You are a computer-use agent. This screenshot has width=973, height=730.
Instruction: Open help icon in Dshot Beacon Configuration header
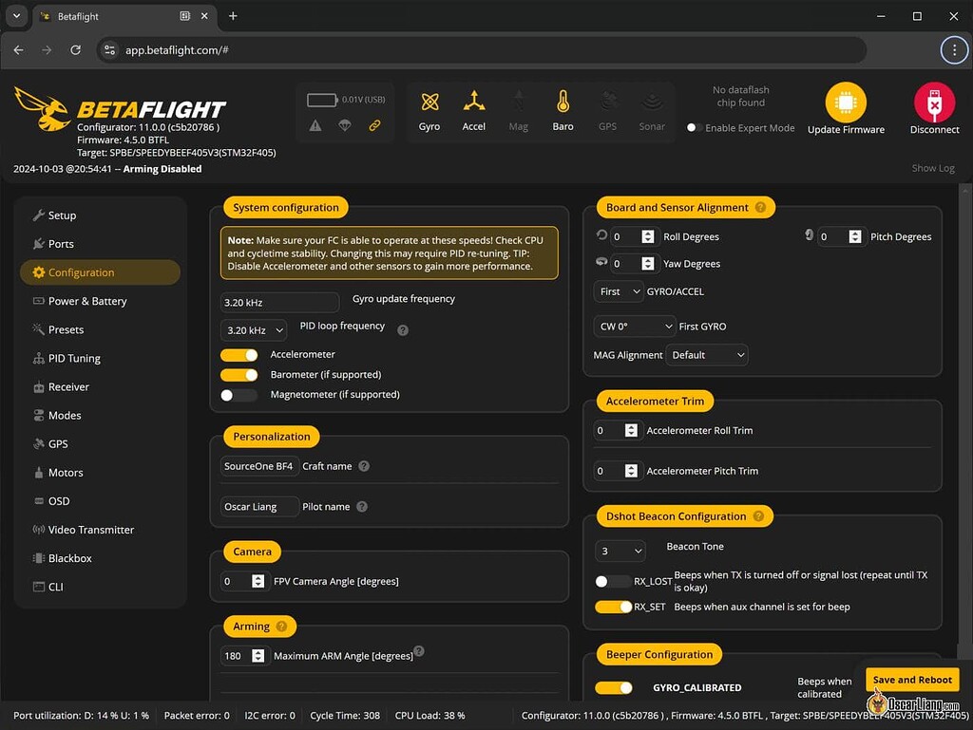pyautogui.click(x=758, y=516)
